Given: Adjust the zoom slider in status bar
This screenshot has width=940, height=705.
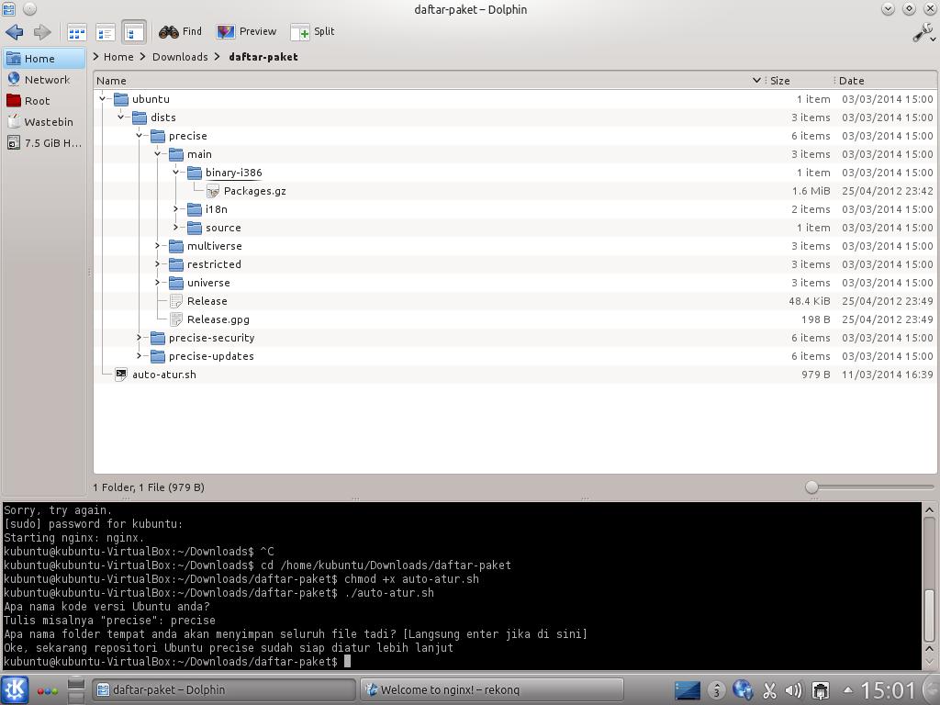Looking at the screenshot, I should coord(811,487).
